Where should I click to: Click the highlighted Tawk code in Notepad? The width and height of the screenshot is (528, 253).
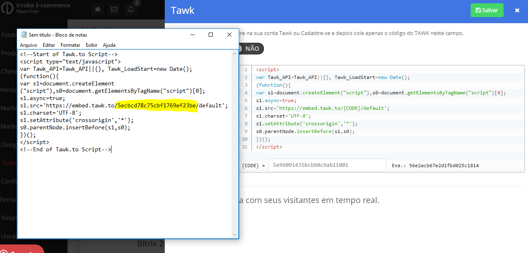[156, 106]
